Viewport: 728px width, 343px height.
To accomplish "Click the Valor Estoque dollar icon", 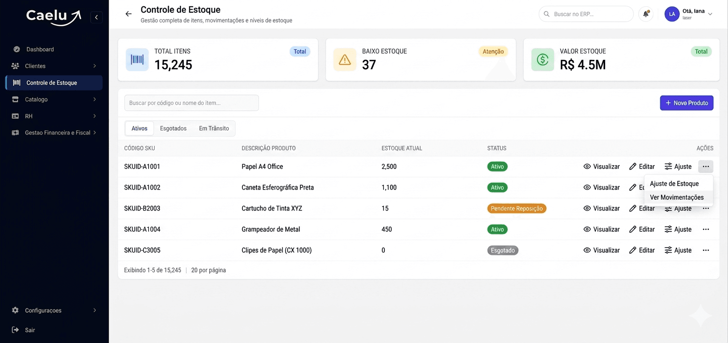I will point(543,59).
